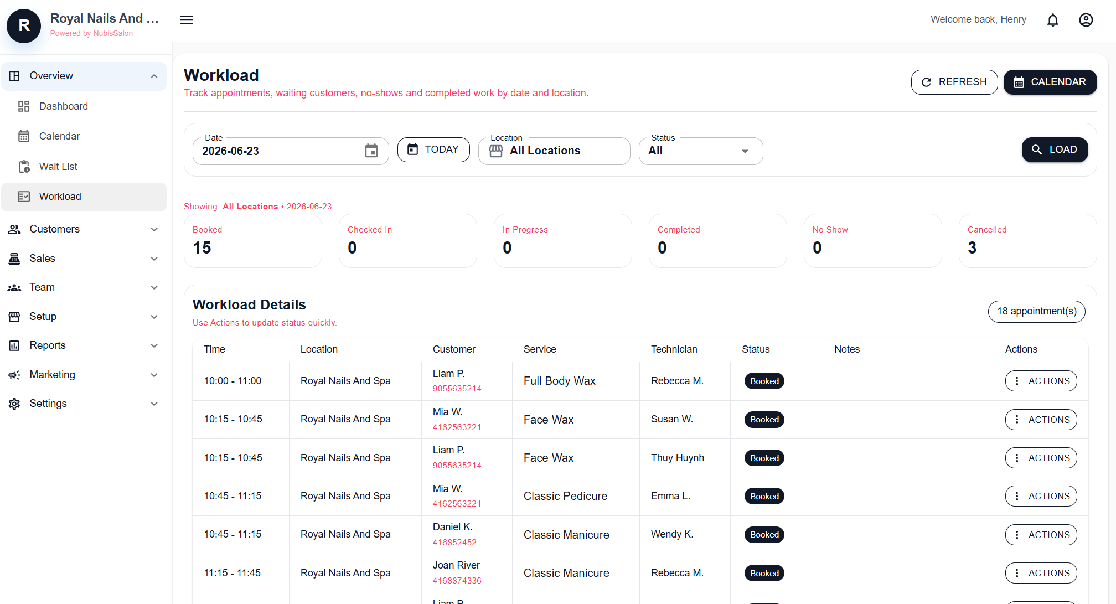Click the Booked status badge for Liam P. Face Wax

point(764,458)
